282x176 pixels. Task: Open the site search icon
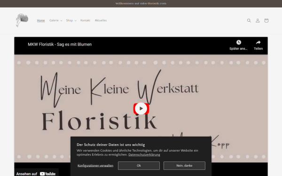tap(249, 21)
